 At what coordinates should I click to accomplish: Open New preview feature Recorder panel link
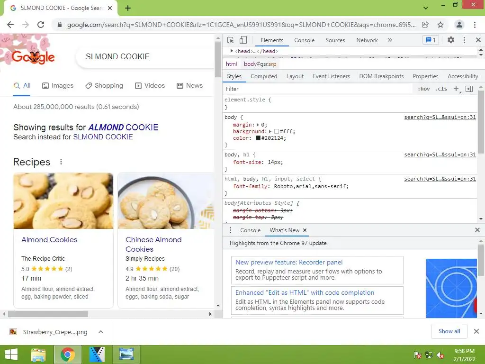(289, 262)
